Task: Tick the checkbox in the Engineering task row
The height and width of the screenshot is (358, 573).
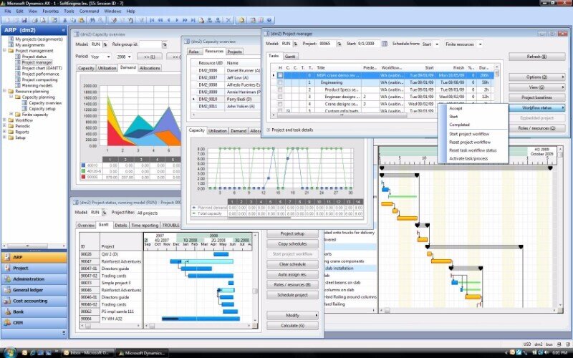Action: click(280, 82)
